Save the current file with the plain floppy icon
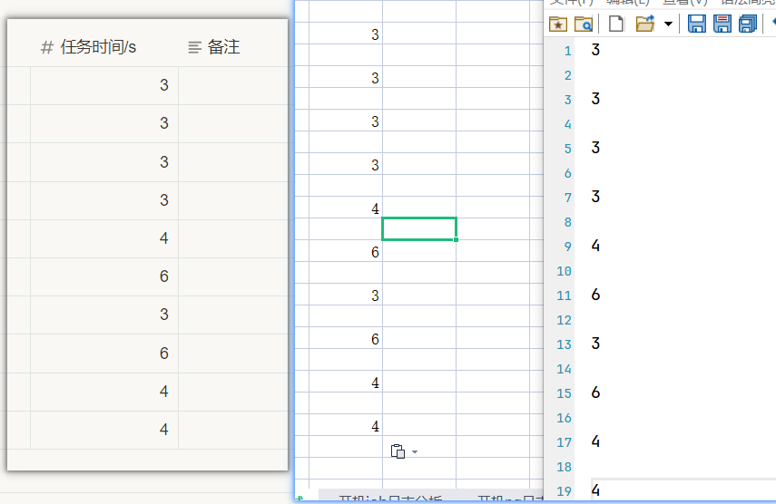This screenshot has height=504, width=776. [x=697, y=24]
